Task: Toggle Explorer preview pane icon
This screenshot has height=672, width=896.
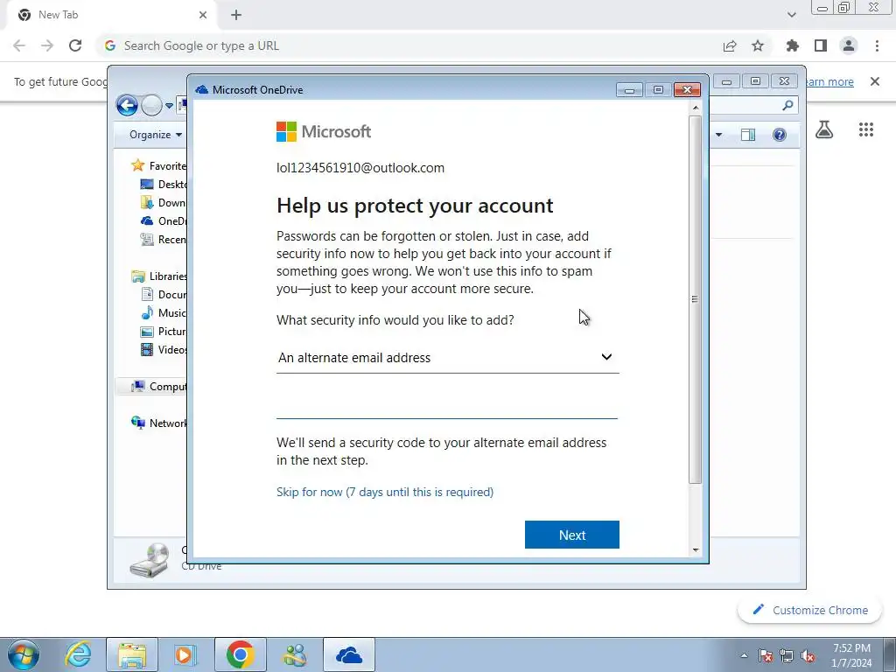Action: 748,135
